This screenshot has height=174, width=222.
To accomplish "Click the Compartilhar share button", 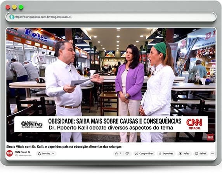I will (x=144, y=154).
